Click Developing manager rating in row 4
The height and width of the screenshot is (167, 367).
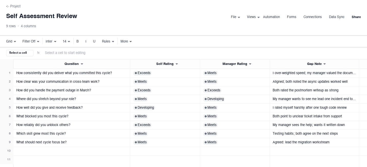tap(214, 99)
